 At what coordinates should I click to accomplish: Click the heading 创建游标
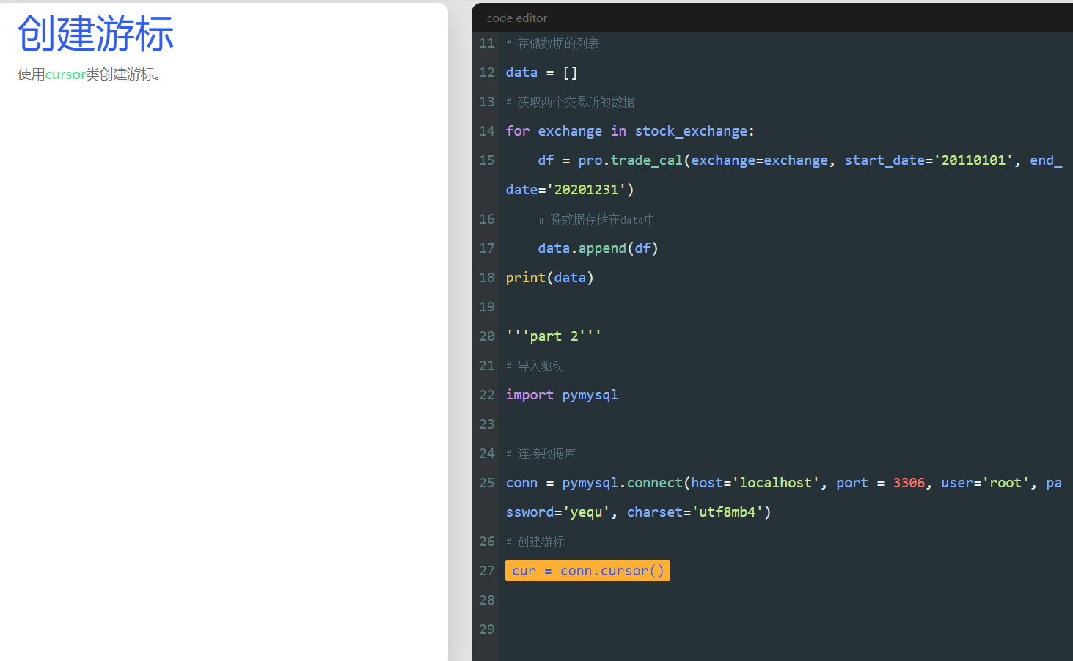coord(96,34)
